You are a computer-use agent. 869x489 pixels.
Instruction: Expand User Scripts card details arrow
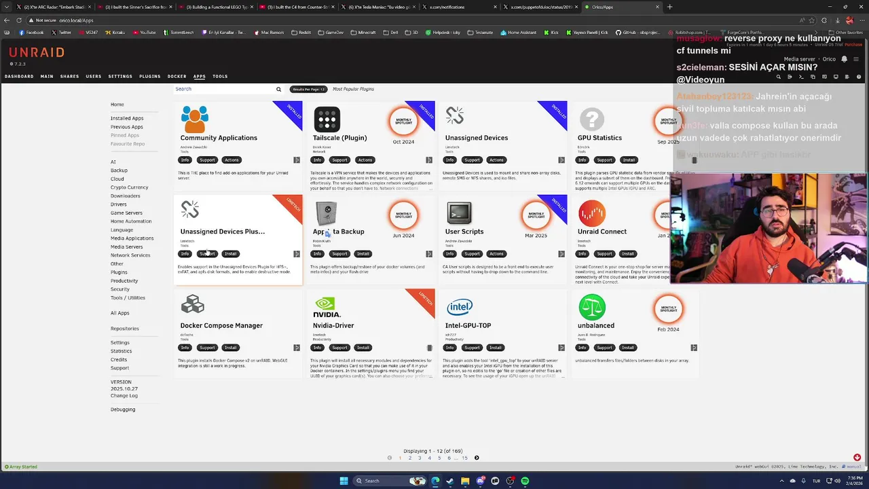coord(561,254)
